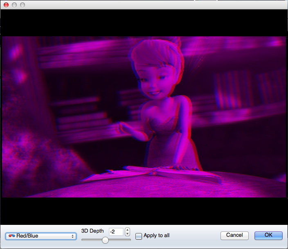
Task: Close the window with red button
Action: pyautogui.click(x=6, y=5)
